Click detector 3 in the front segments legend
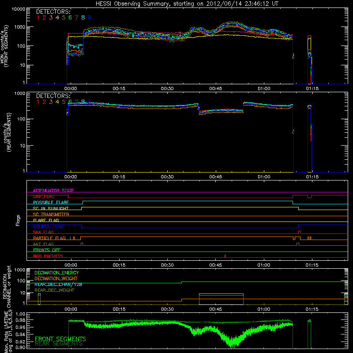The height and width of the screenshot is (353, 353). (x=51, y=18)
